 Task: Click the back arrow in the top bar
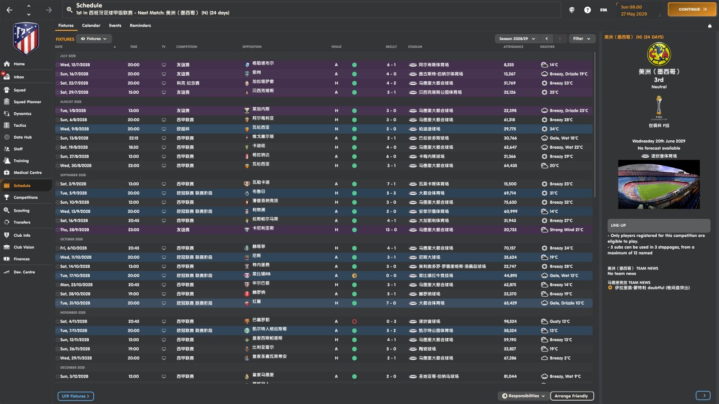click(9, 10)
